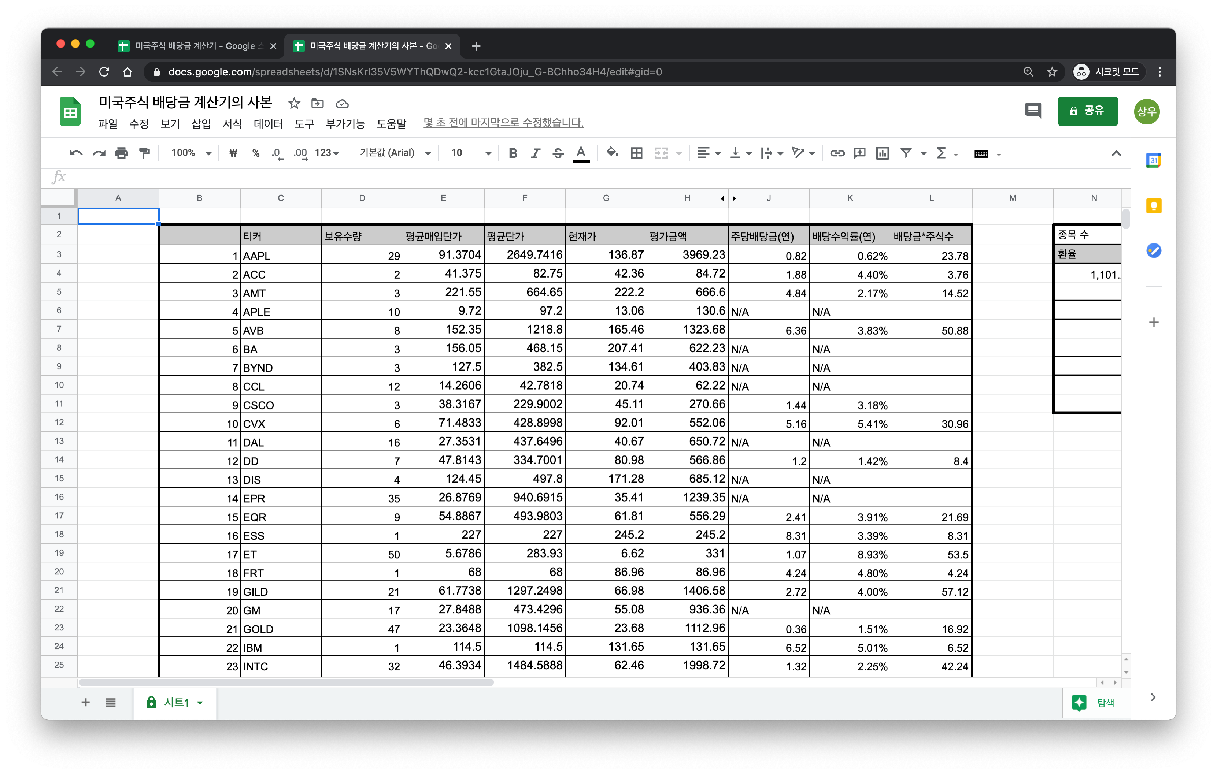Open the comment history icon

(x=1032, y=110)
